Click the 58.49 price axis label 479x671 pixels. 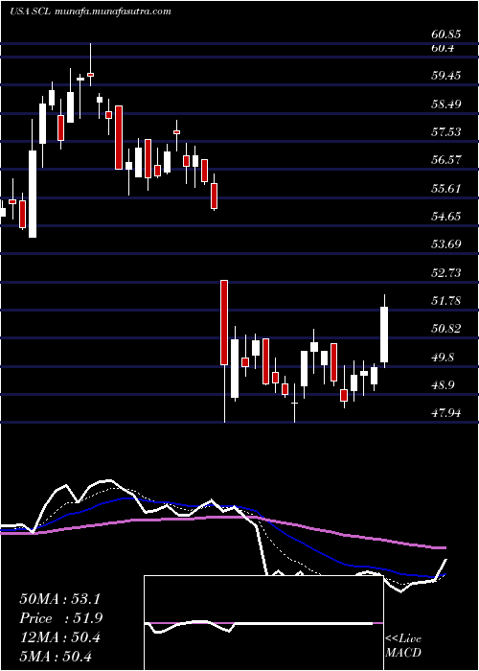tap(446, 104)
